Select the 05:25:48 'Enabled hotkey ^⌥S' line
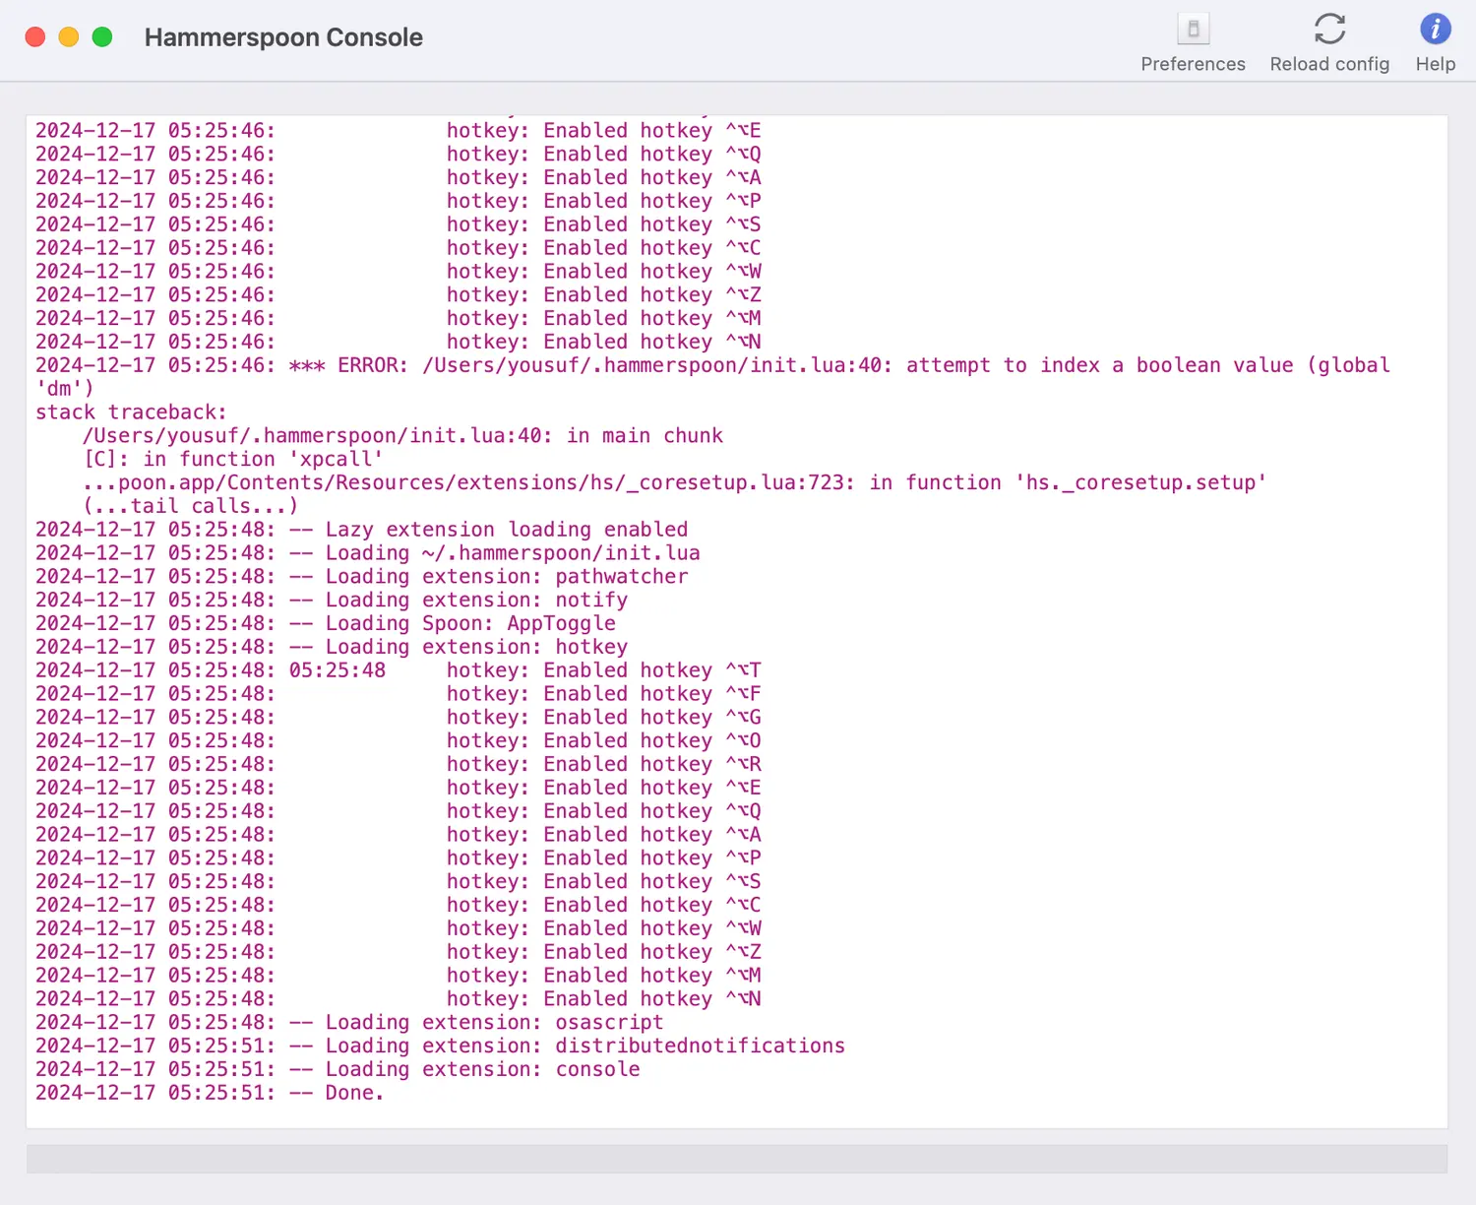Screen dimensions: 1476x1205 399,882
